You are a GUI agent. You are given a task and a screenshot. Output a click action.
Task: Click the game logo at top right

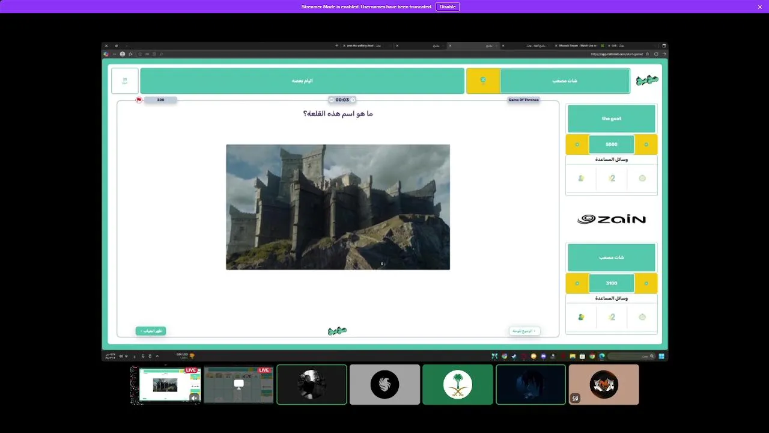point(647,81)
